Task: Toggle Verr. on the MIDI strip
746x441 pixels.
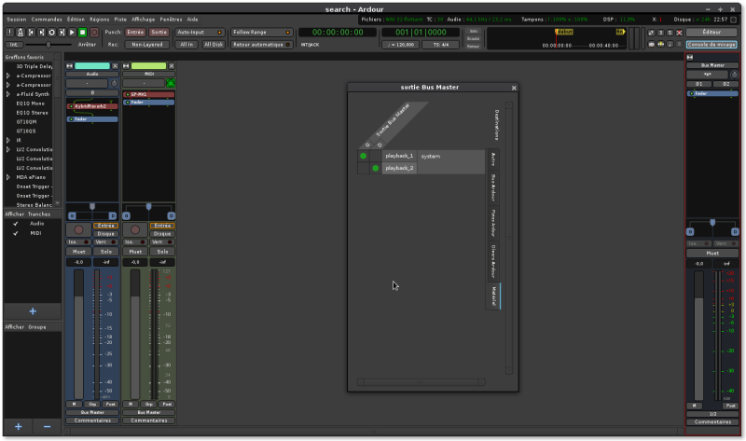Action: tap(162, 242)
